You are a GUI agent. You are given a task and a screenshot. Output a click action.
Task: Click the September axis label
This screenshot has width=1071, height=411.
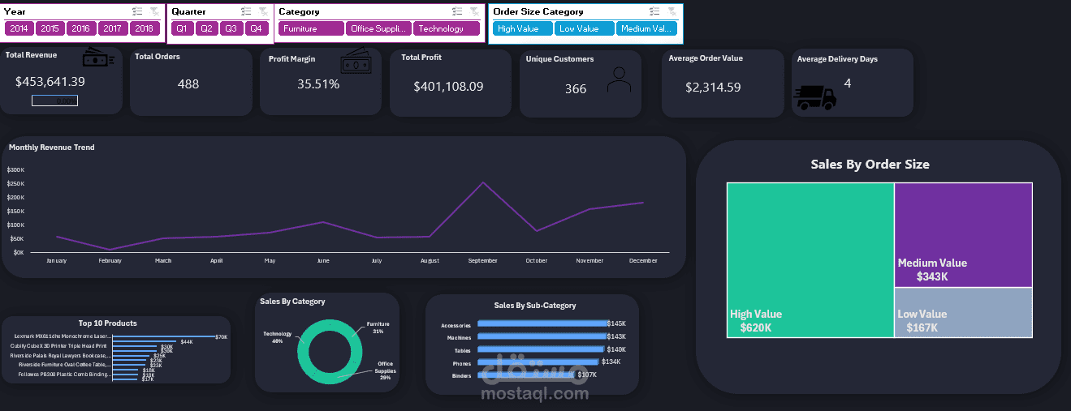pos(483,261)
